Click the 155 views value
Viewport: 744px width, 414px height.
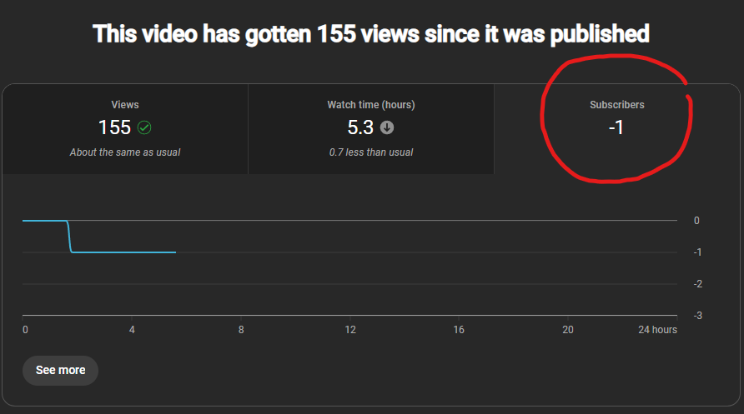click(114, 127)
